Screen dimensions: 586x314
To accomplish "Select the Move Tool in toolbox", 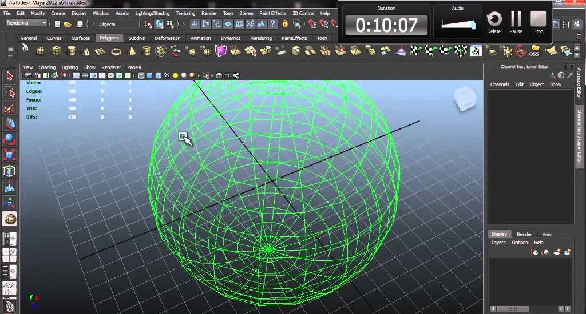I will click(9, 123).
